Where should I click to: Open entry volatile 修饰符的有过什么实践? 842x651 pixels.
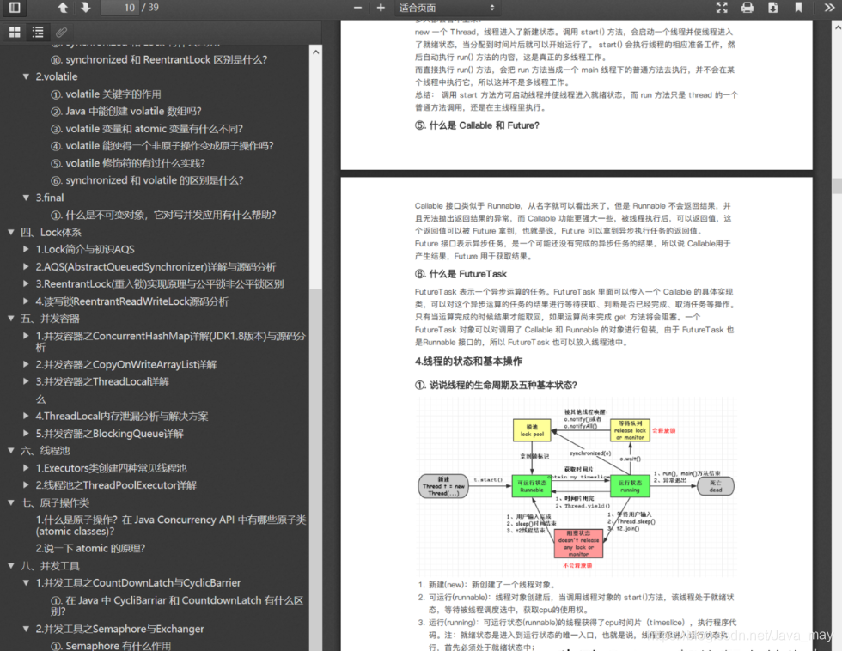click(x=128, y=163)
